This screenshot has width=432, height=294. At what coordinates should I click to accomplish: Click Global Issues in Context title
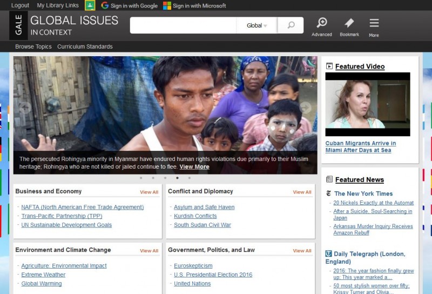coord(74,25)
